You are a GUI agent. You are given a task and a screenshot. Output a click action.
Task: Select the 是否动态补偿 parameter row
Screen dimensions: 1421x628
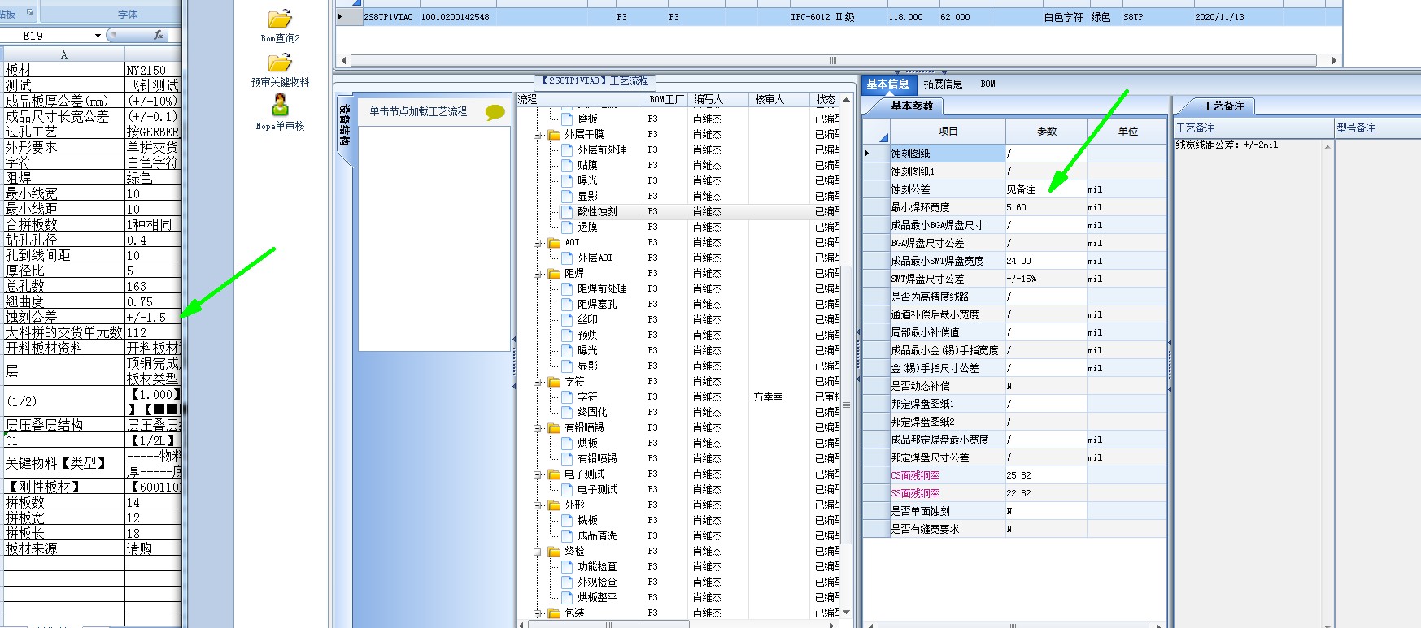1015,386
